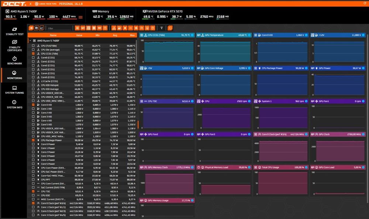Screen dimensions: 369x219
Task: Select the Core 3 Clock (perf #4/5) row
Action: 82,215
